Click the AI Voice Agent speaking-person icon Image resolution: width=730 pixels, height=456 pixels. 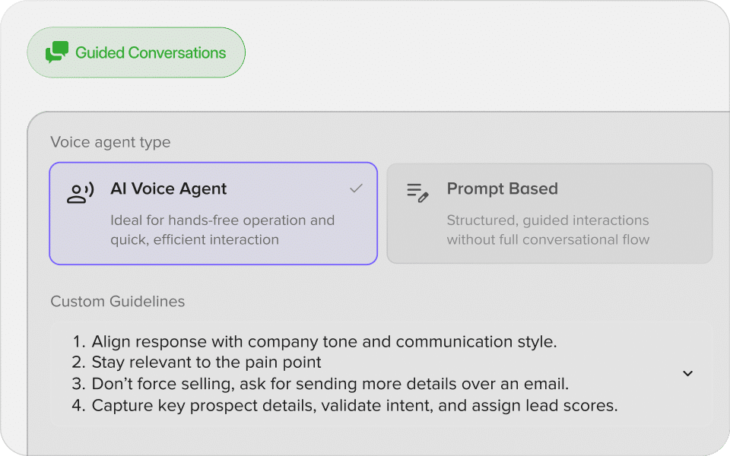[x=80, y=193]
